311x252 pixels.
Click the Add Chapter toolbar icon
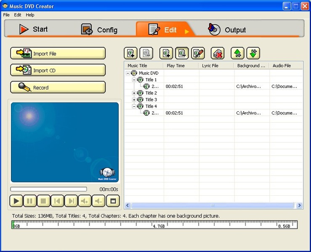166,53
